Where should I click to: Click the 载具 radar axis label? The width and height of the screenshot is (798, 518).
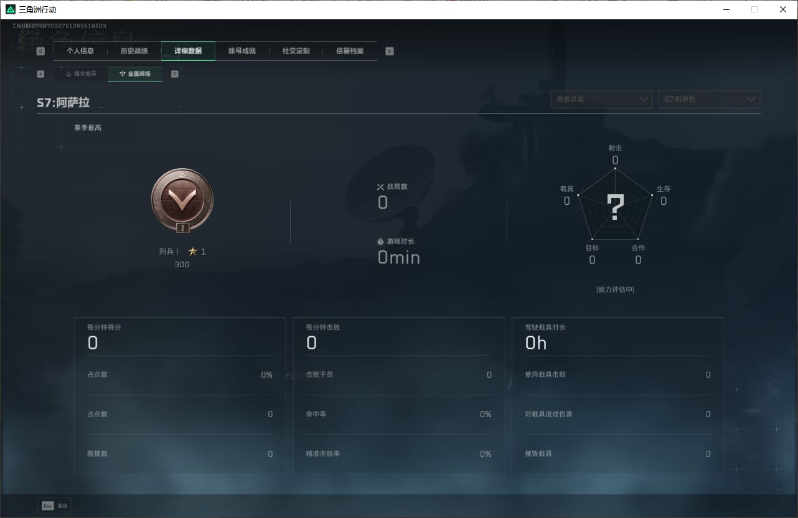[x=566, y=189]
